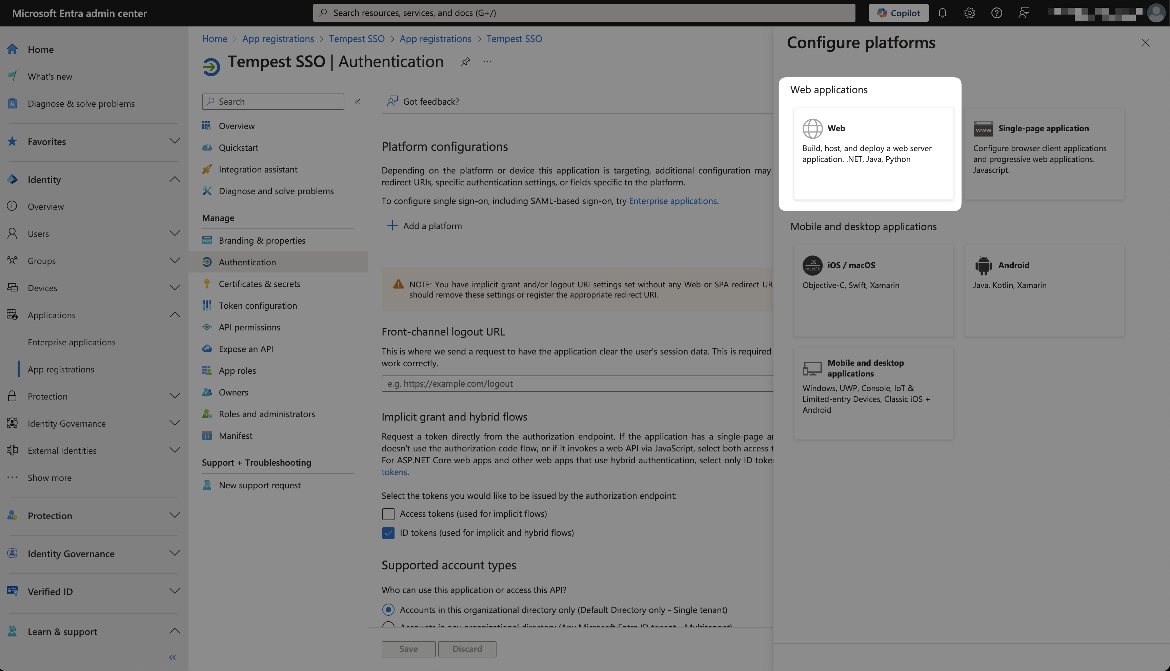The height and width of the screenshot is (671, 1170).
Task: Expand the Favorites section
Action: 174,141
